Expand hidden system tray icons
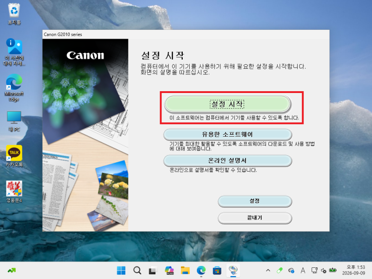372x279 pixels. coord(268,270)
